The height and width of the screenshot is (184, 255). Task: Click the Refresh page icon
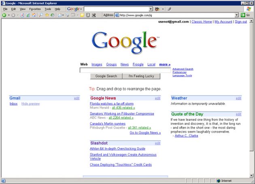point(28,15)
